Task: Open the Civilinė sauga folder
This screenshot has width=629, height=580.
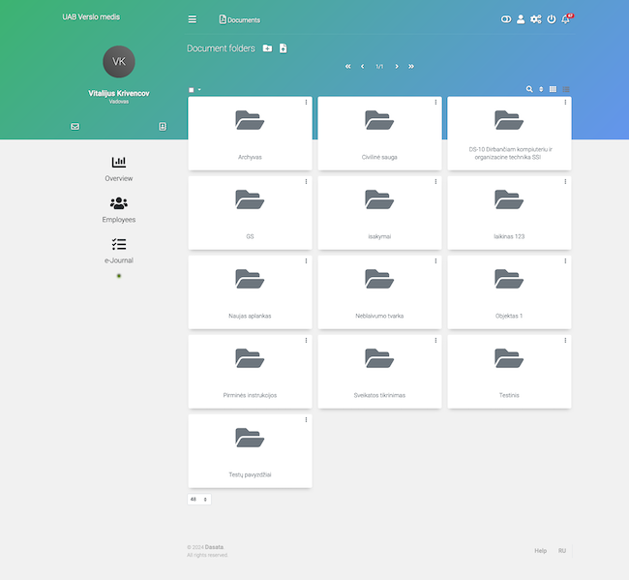Action: pyautogui.click(x=379, y=134)
